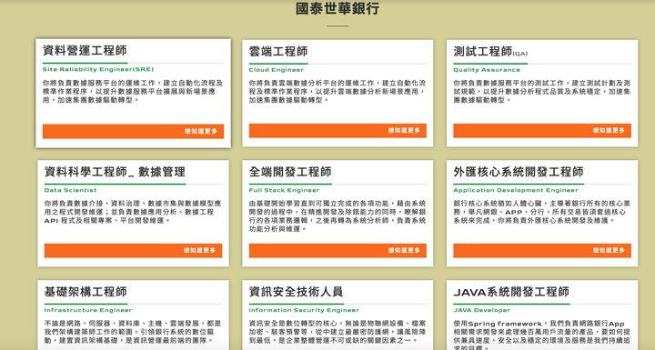Click description text of 基礎架構工程師 card
This screenshot has width=655, height=350.
[133, 332]
